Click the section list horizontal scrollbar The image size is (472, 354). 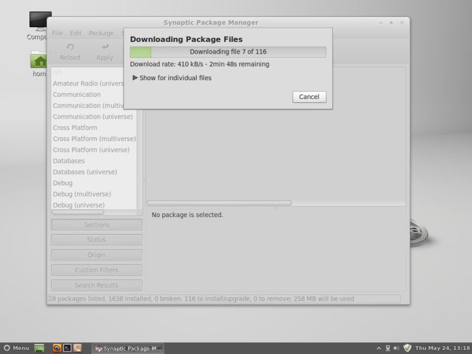pos(78,212)
